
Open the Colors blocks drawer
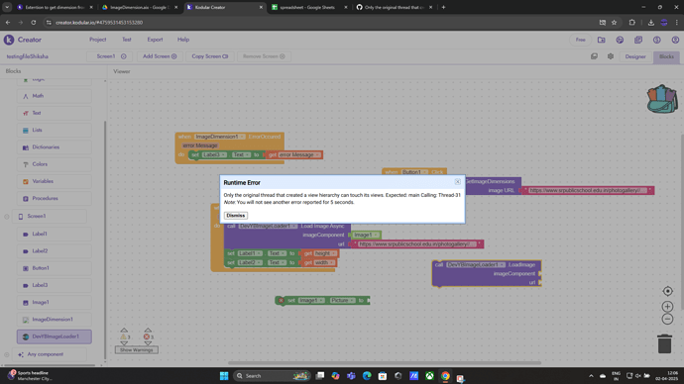[x=55, y=164]
